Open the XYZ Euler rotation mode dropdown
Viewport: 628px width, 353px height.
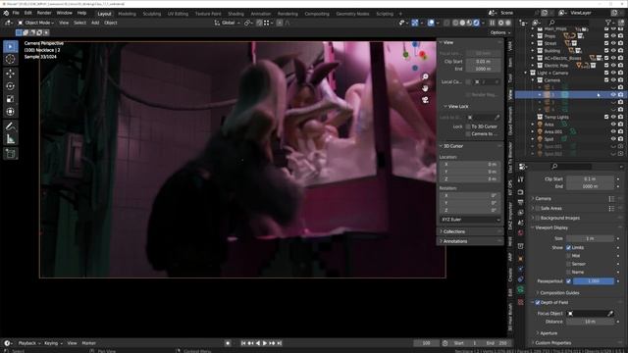[x=470, y=220]
